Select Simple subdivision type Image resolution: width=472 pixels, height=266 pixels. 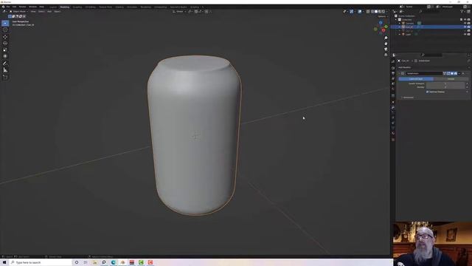[x=451, y=79]
